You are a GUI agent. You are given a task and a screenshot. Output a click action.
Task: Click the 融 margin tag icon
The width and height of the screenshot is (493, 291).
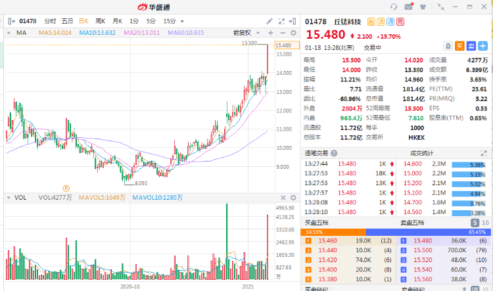coord(371,22)
